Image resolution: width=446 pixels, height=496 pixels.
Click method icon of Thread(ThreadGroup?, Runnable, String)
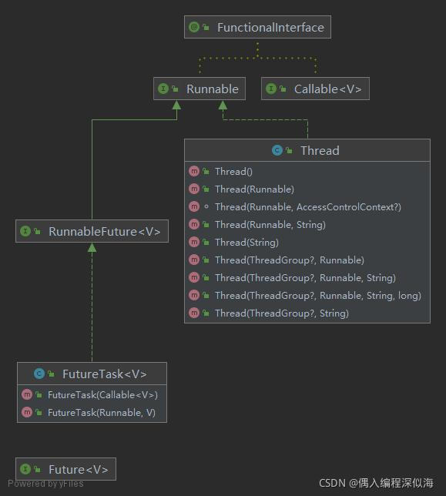coord(194,278)
